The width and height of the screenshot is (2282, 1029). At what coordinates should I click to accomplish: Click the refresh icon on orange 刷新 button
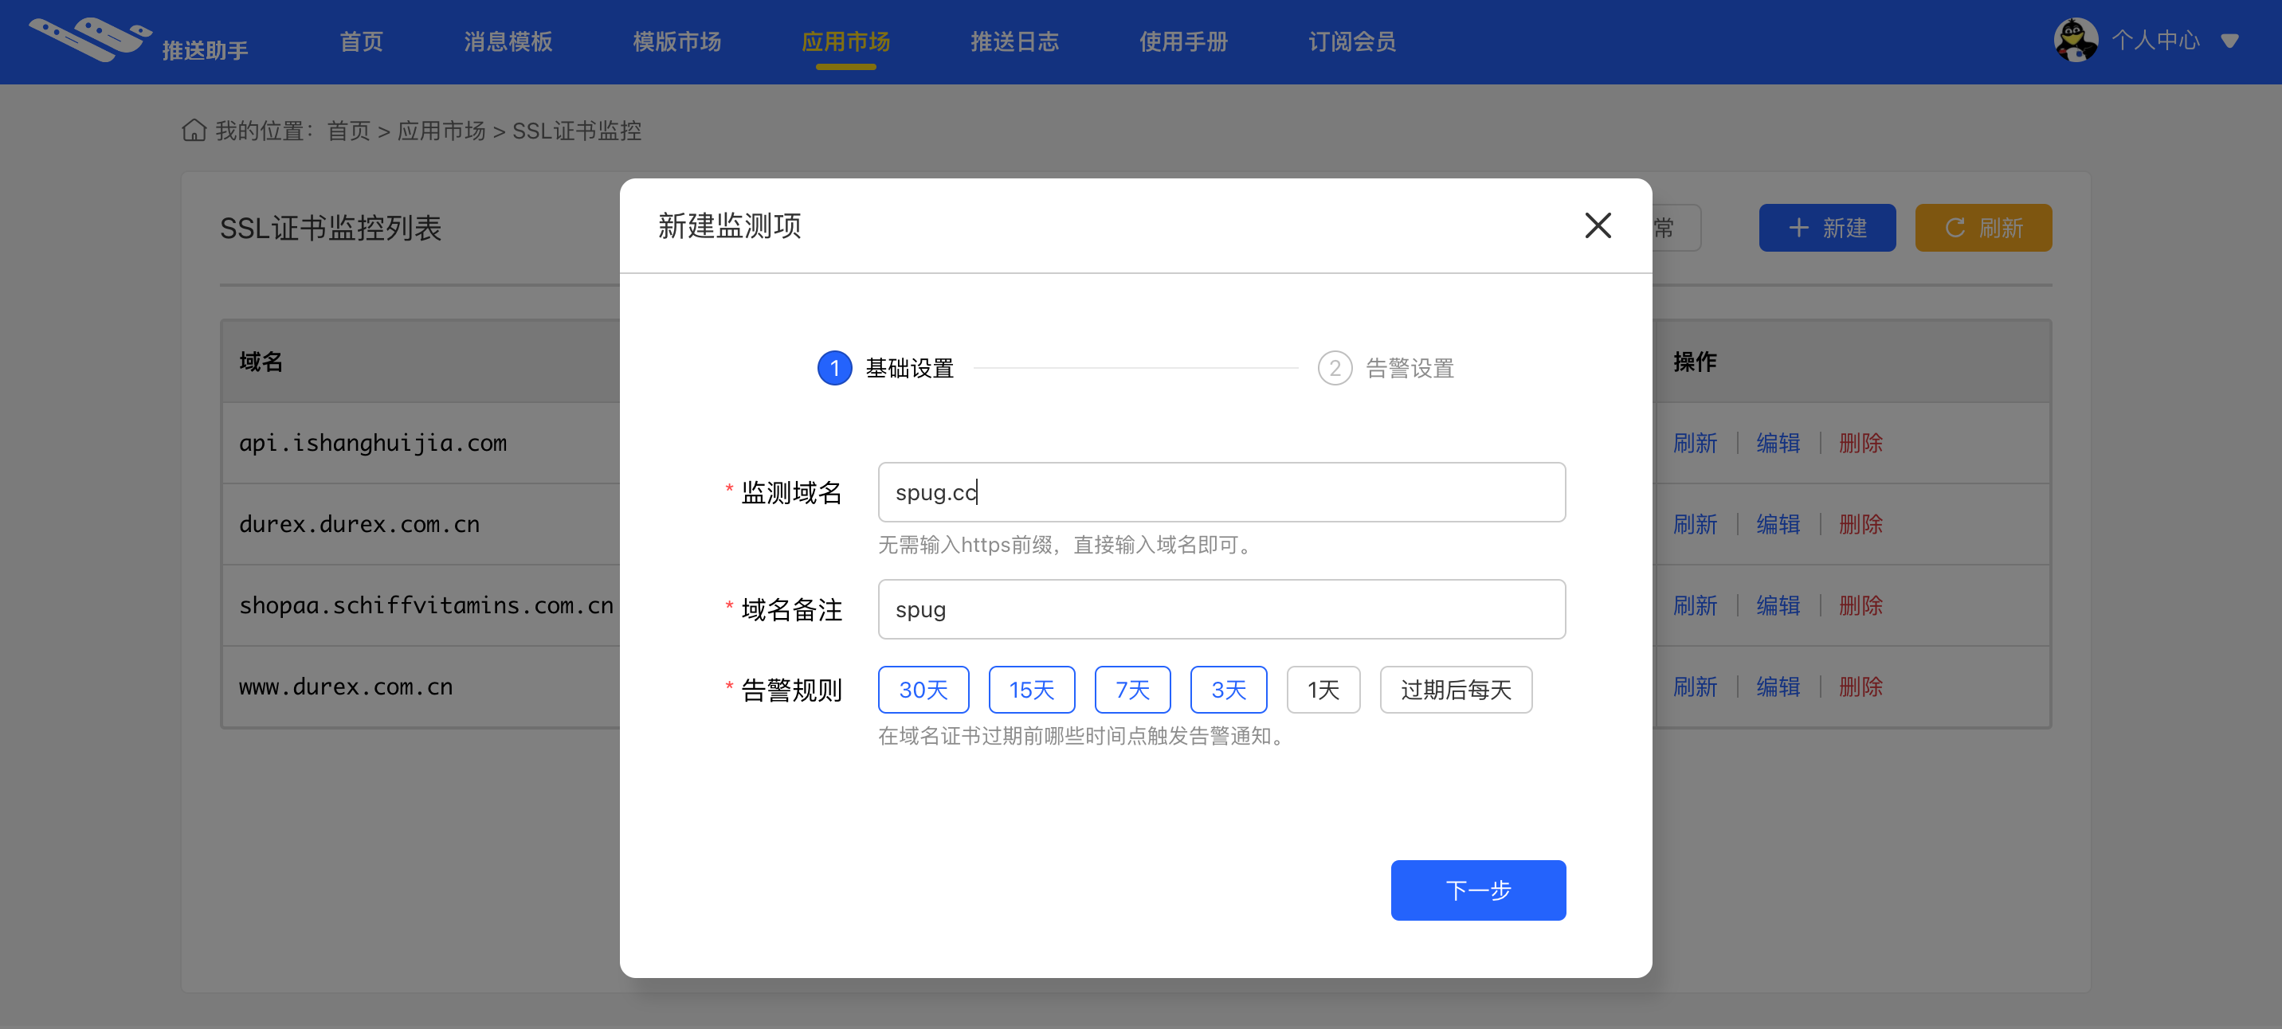click(1955, 228)
